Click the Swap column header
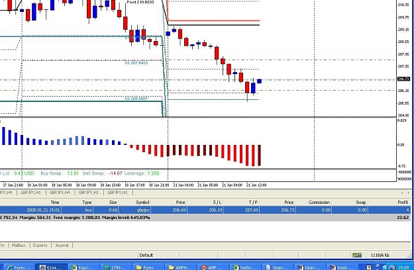 pos(360,202)
